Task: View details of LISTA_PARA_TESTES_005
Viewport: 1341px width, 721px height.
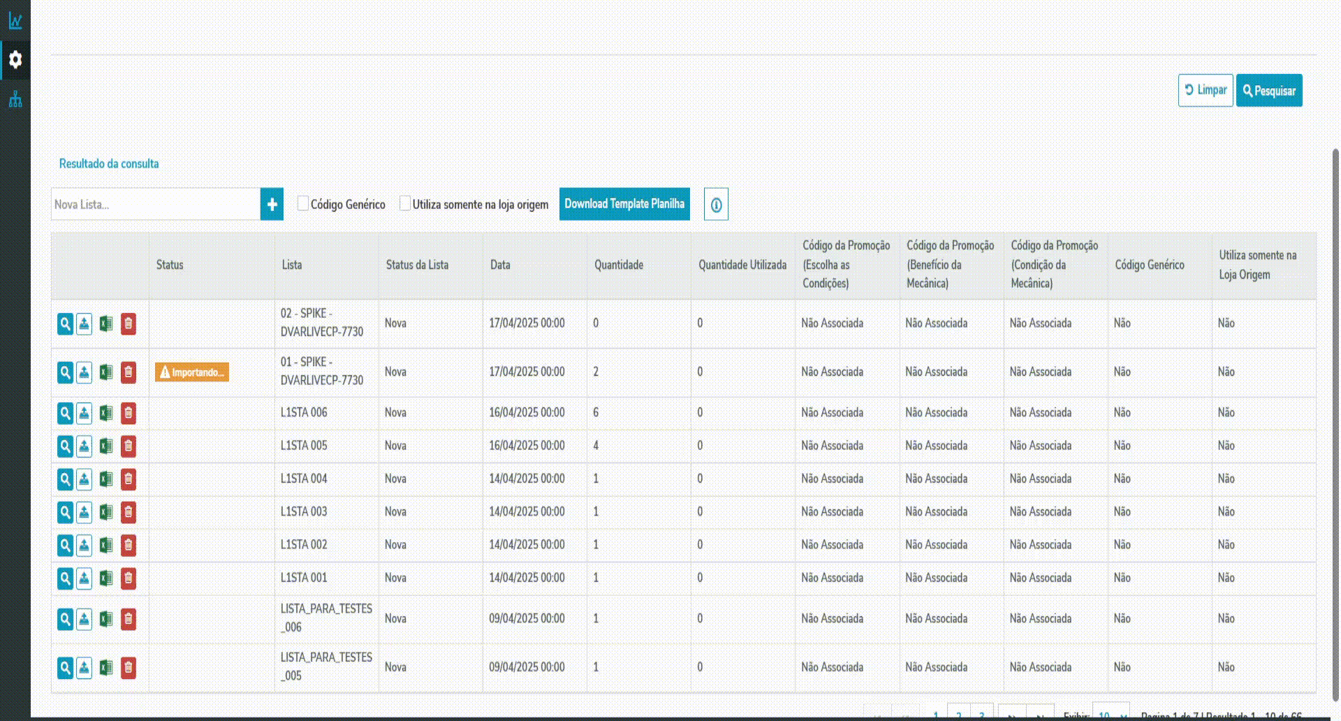Action: (x=65, y=668)
